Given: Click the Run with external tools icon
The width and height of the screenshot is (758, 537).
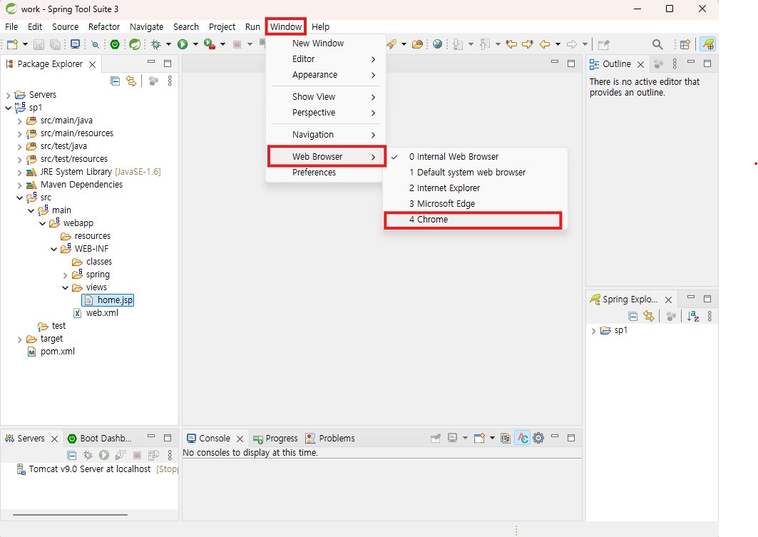Looking at the screenshot, I should pos(210,44).
